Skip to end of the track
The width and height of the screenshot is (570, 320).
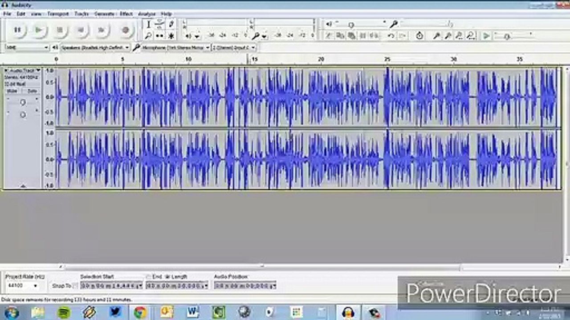pos(102,30)
